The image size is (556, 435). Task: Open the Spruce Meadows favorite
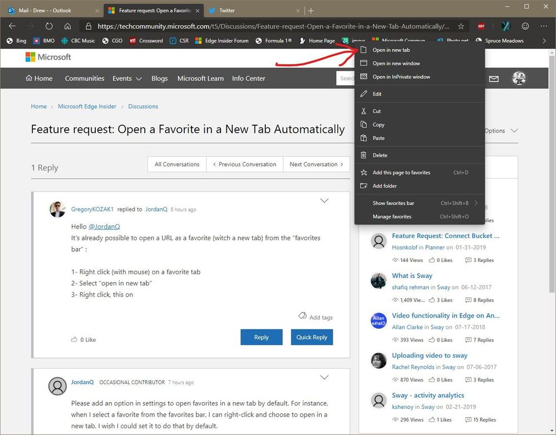(x=500, y=41)
